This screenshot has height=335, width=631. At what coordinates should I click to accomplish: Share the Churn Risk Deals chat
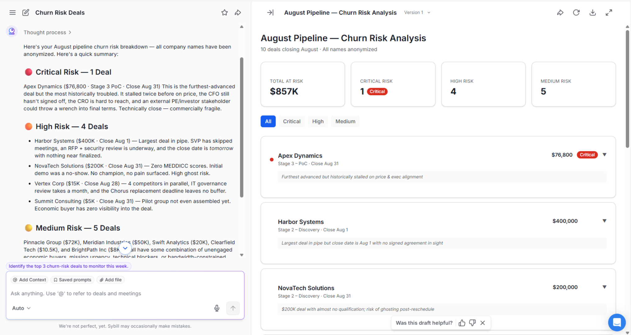tap(238, 12)
